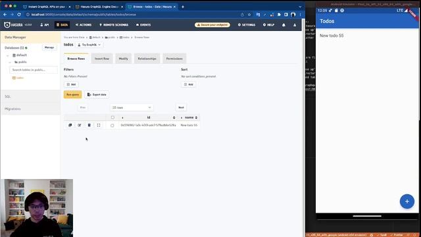Sort by the name column arrows
This screenshot has height=237, width=421.
click(x=196, y=118)
